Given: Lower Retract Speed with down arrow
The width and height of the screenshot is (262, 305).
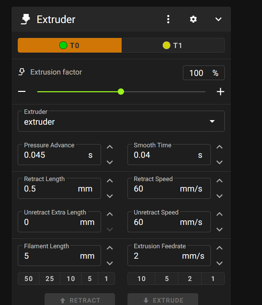Looking at the screenshot, I should click(x=219, y=196).
